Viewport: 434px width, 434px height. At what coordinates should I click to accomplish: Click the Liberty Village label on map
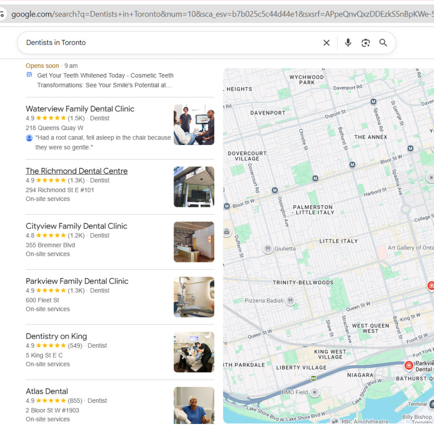pyautogui.click(x=301, y=368)
